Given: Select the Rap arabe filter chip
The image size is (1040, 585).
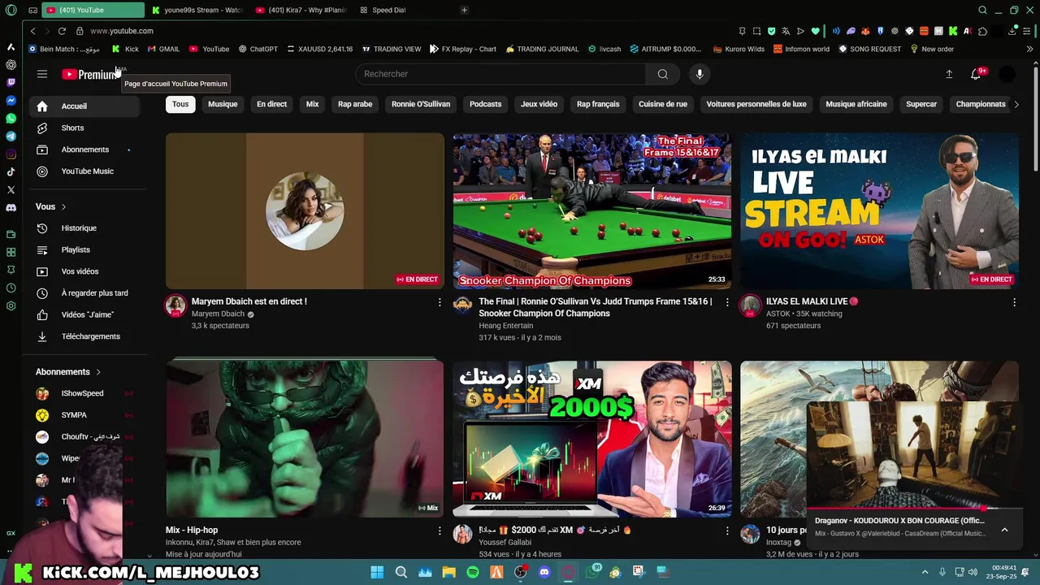Looking at the screenshot, I should (355, 104).
